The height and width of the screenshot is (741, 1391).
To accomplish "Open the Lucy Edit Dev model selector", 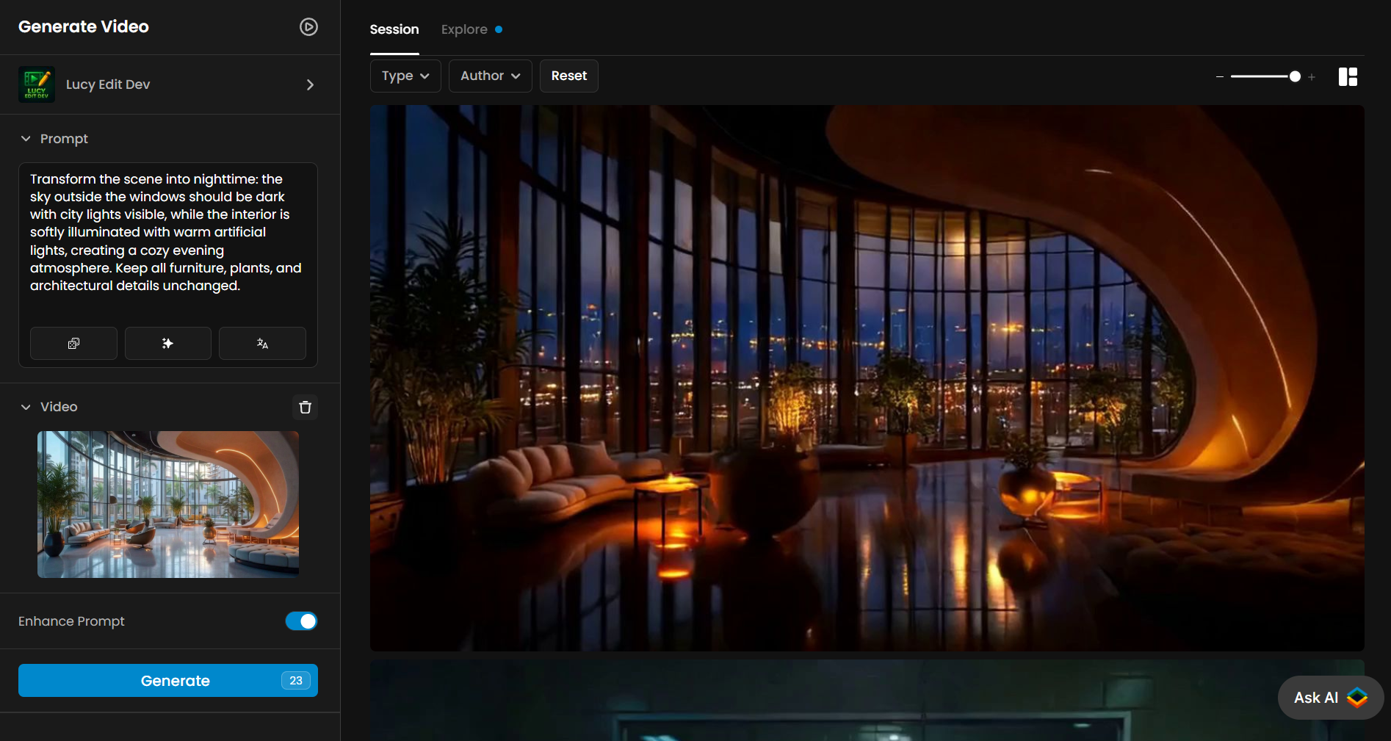I will point(170,84).
